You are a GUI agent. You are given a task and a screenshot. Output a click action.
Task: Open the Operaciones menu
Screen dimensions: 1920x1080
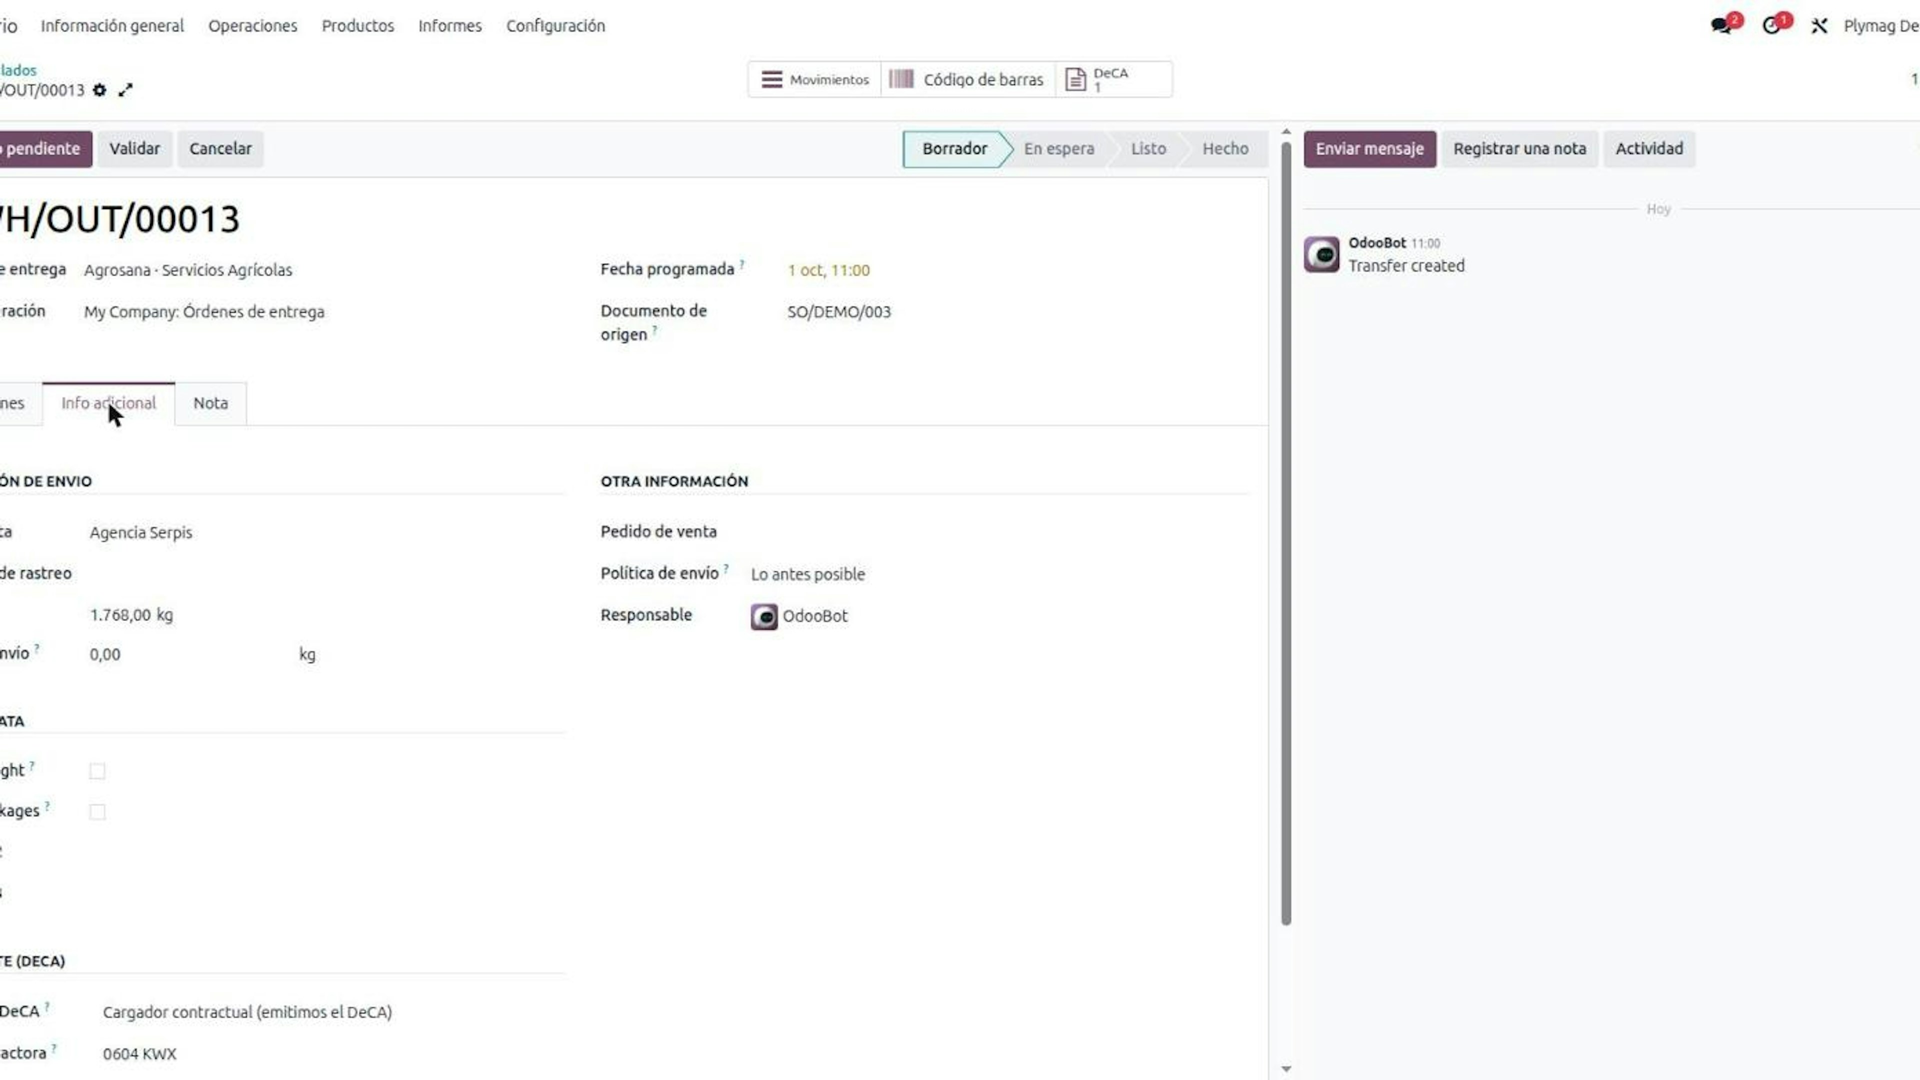pyautogui.click(x=252, y=26)
